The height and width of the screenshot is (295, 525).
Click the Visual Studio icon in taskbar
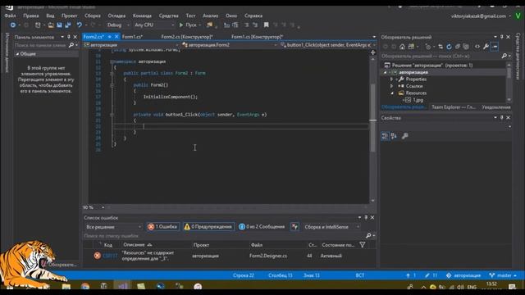(x=122, y=286)
